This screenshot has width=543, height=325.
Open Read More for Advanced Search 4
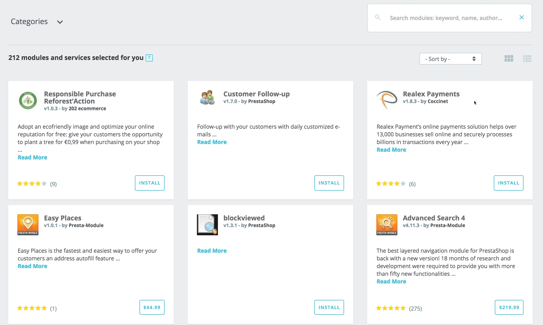point(391,281)
